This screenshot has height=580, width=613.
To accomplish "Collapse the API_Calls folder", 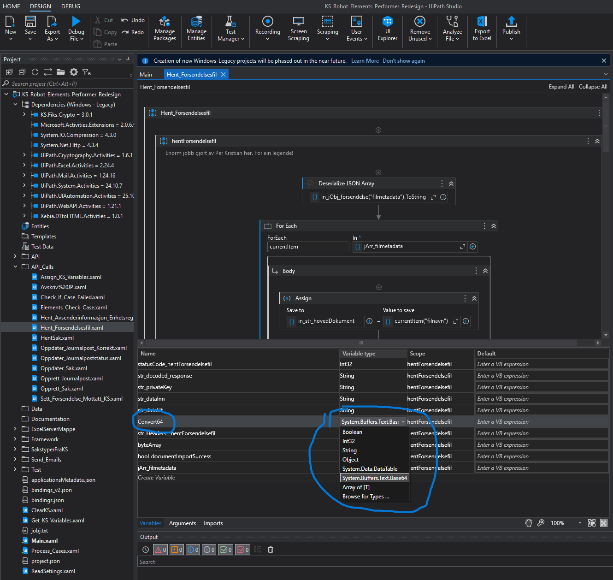I will [15, 266].
